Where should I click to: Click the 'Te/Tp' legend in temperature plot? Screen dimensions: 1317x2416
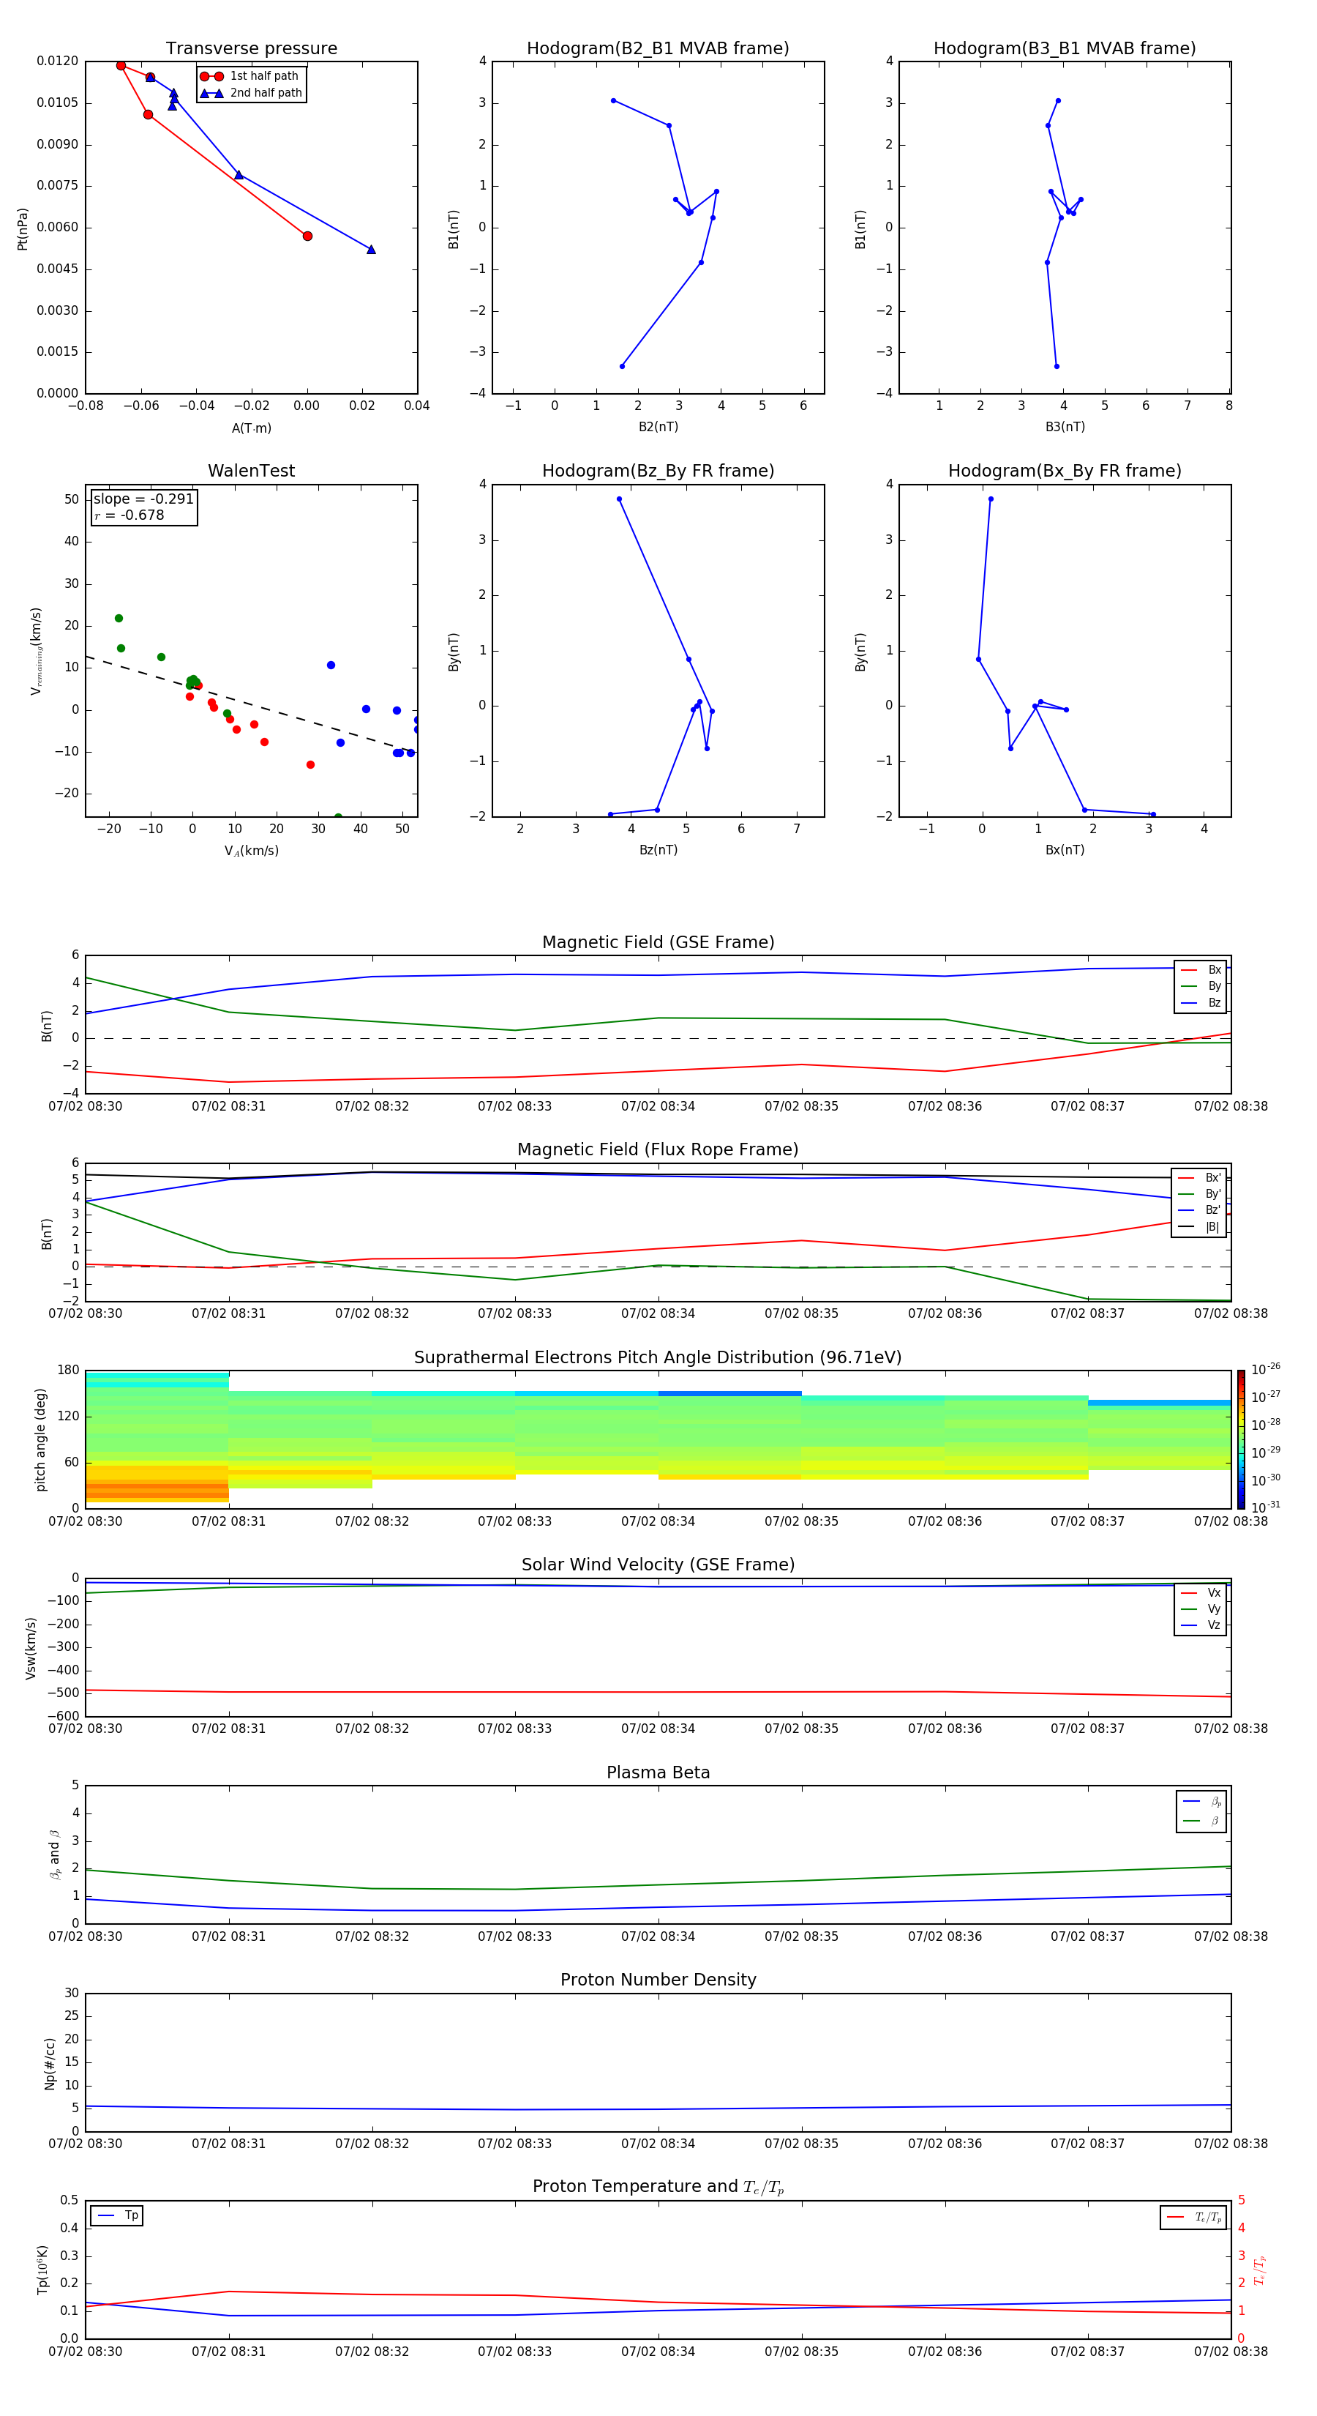pyautogui.click(x=1193, y=2217)
